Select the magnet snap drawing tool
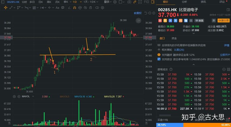Screen dimensions: 231x127 click(74, 8)
